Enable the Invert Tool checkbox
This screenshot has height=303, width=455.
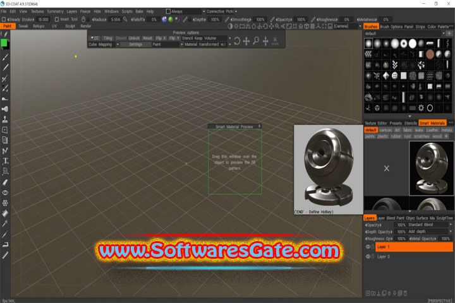click(57, 20)
